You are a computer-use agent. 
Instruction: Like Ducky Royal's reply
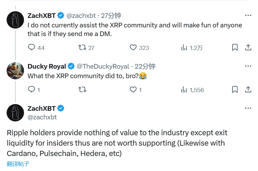[x=133, y=90]
